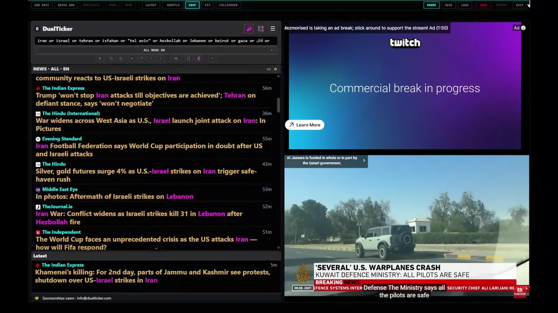Open the Latest 'Khamenei's killing' headline
This screenshot has width=558, height=313.
coord(153,276)
